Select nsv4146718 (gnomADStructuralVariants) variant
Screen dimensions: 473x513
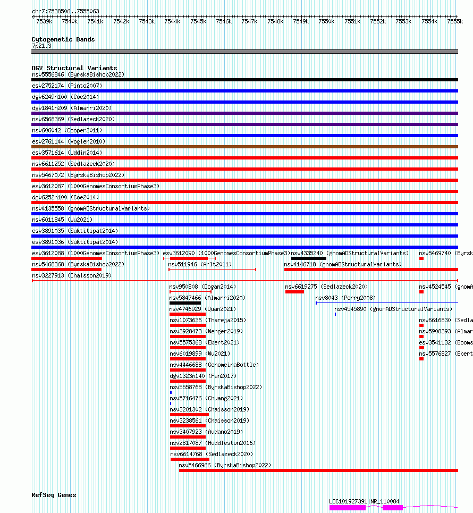tap(371, 270)
